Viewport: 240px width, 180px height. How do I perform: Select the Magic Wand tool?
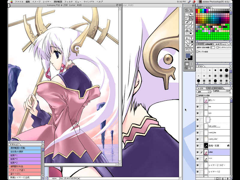191,18
